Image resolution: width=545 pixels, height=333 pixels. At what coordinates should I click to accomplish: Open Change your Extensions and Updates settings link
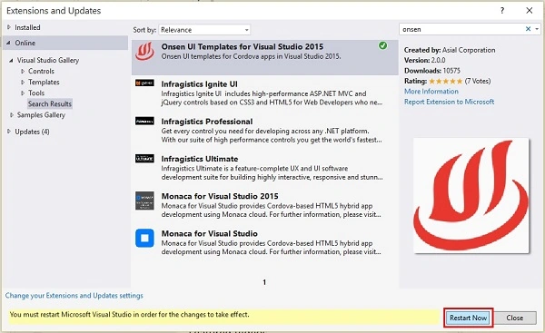point(74,296)
